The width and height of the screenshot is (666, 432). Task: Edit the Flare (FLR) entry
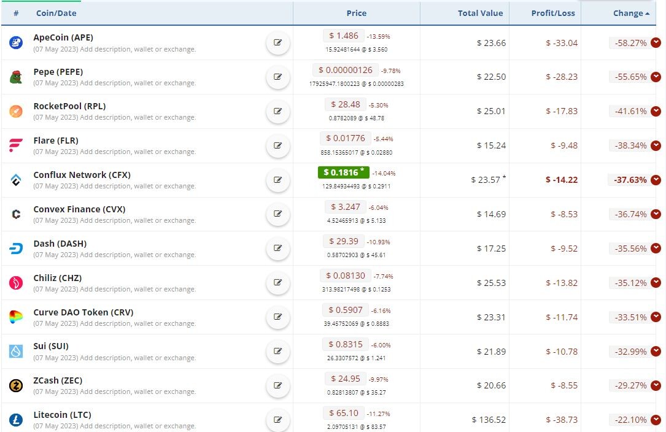278,145
